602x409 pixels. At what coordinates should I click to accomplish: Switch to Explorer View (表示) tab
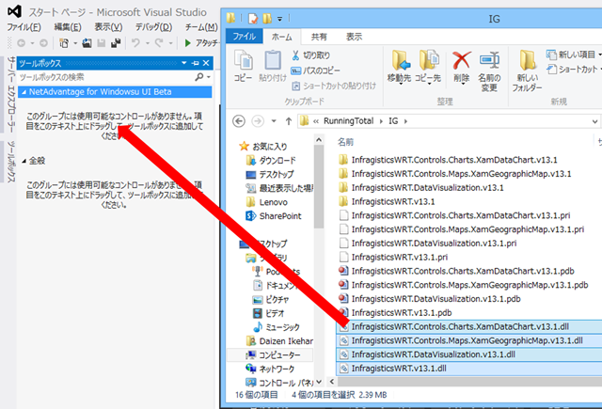[x=354, y=37]
